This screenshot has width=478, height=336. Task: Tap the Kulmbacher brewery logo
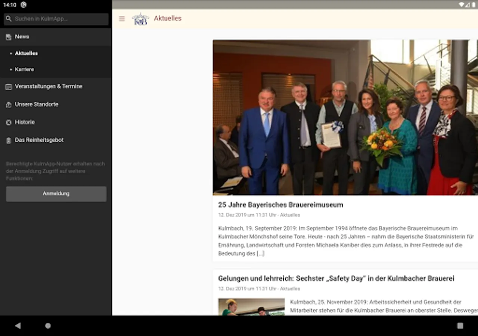[x=140, y=19]
